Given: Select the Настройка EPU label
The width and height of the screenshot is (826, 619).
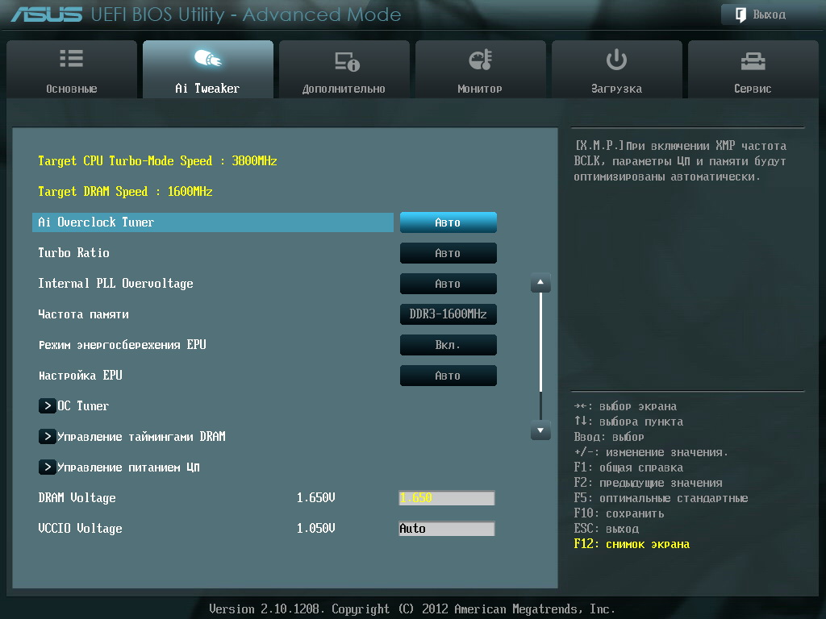Looking at the screenshot, I should click(80, 376).
